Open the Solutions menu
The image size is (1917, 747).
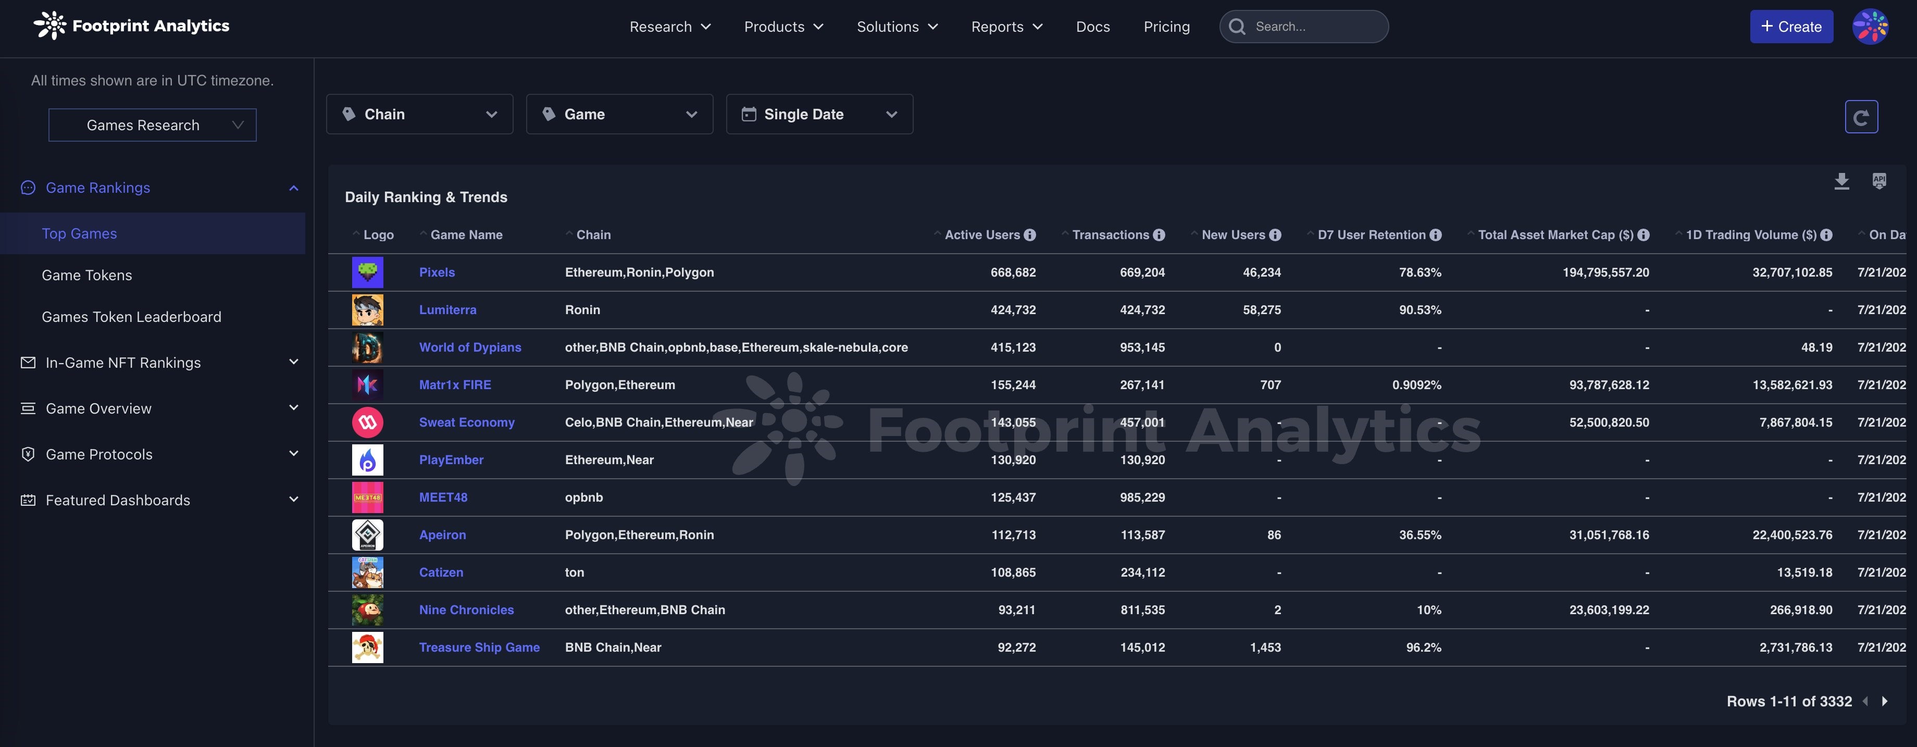click(897, 27)
